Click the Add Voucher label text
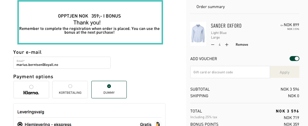This screenshot has height=126, width=308. pos(203,59)
